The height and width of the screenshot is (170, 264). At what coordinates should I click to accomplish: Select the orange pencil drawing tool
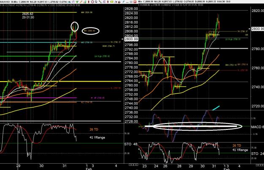81,2
